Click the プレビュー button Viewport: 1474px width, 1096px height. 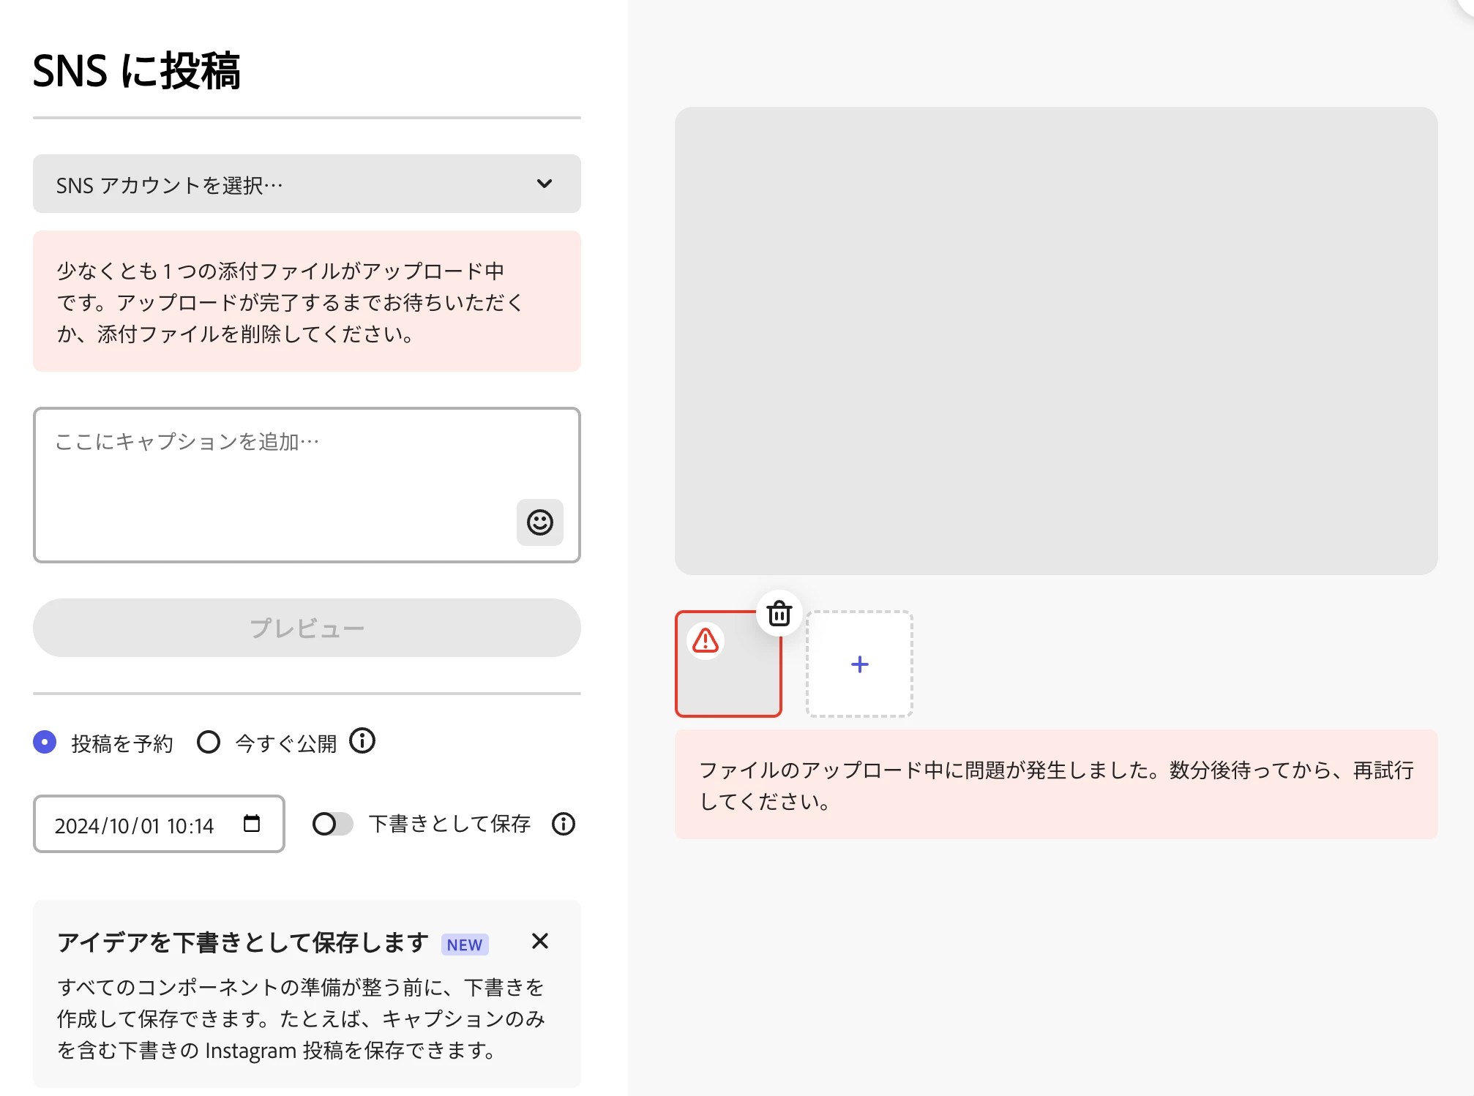pos(307,628)
